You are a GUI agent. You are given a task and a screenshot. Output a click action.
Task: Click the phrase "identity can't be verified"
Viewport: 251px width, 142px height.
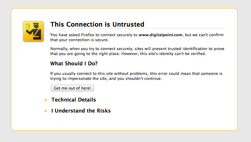click(185, 54)
